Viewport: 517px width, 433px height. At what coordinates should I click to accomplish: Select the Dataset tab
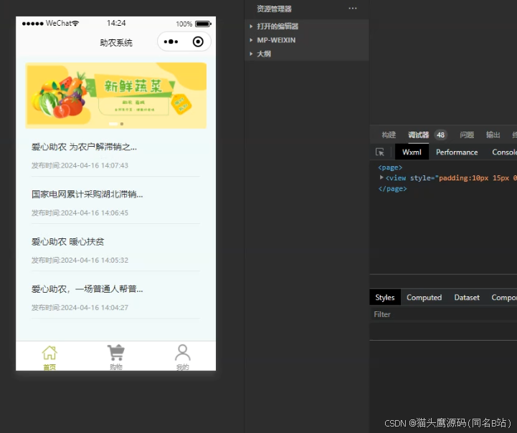click(467, 298)
